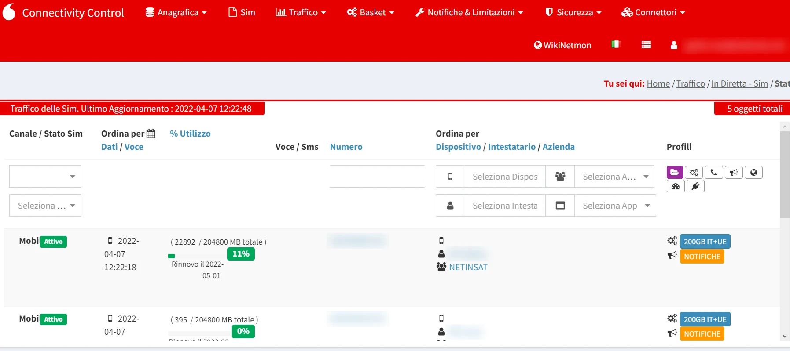Open the Italian flag language selector
790x351 pixels.
pyautogui.click(x=616, y=44)
